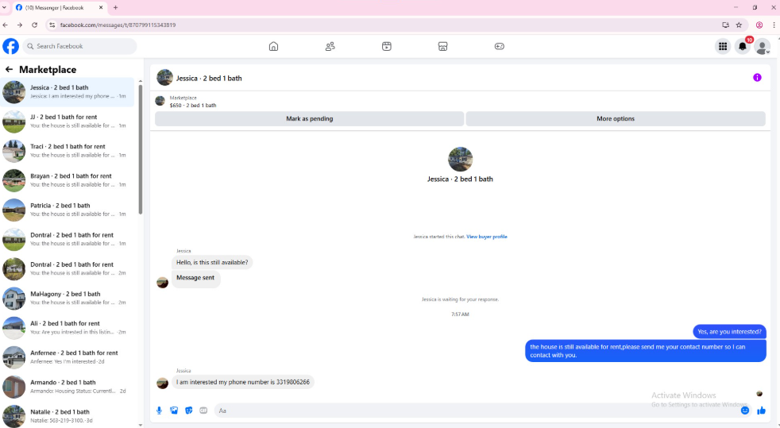Open Chrome three-dot menu
Screen dimensions: 780x428
pos(774,25)
